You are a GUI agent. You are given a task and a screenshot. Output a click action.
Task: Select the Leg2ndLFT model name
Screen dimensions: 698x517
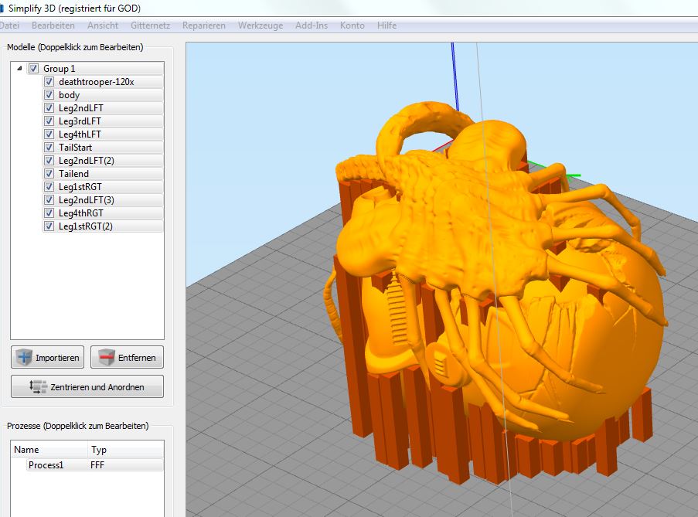(81, 108)
